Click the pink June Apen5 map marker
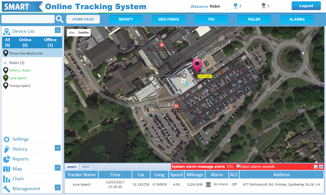The height and width of the screenshot is (195, 326). pyautogui.click(x=197, y=66)
